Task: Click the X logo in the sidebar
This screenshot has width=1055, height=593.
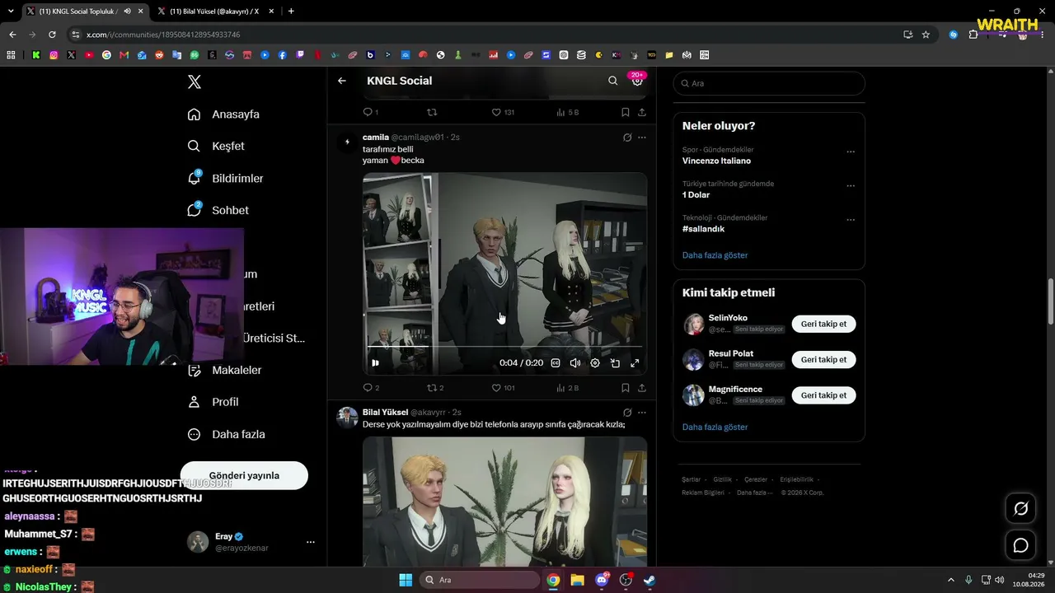Action: pyautogui.click(x=195, y=82)
